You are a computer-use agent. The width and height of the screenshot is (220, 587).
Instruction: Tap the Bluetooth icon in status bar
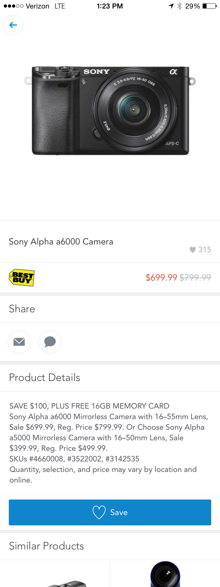pyautogui.click(x=180, y=6)
